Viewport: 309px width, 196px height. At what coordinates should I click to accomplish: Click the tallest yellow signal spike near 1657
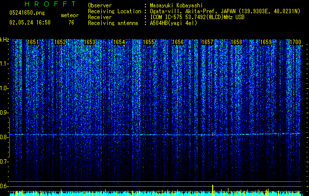pos(213,190)
